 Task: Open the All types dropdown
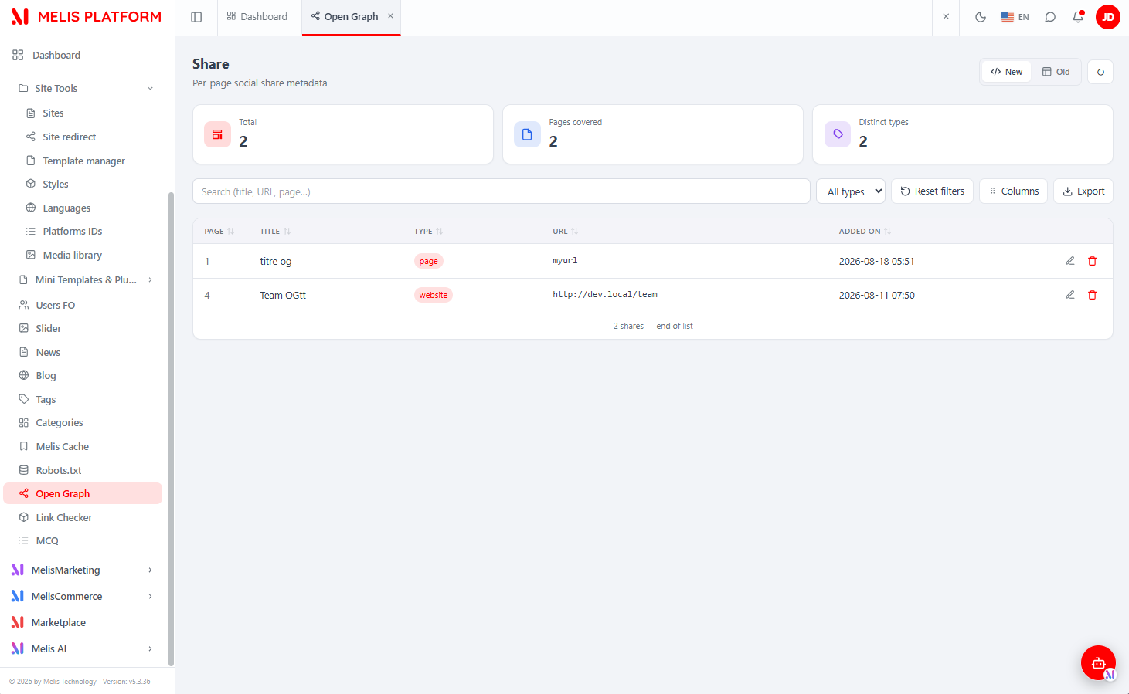851,191
